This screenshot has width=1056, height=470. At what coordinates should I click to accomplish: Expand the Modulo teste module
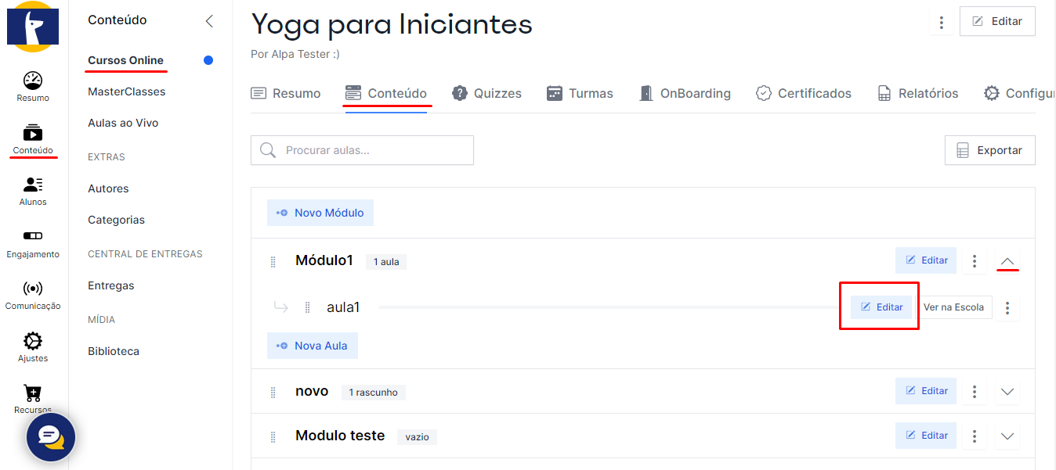pyautogui.click(x=1008, y=436)
